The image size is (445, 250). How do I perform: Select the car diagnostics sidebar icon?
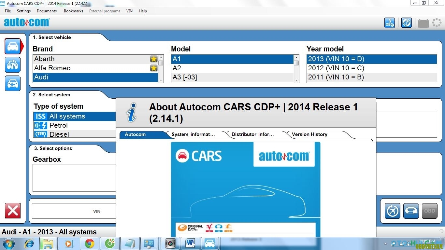coord(13,46)
